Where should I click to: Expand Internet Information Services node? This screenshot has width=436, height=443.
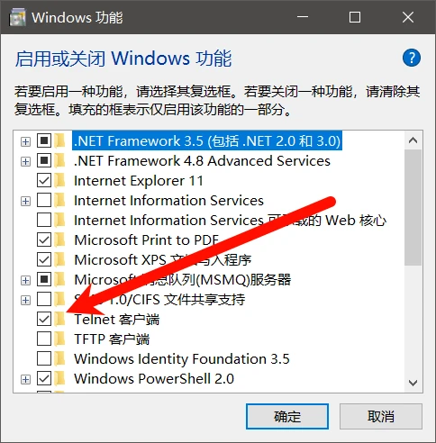pos(25,201)
